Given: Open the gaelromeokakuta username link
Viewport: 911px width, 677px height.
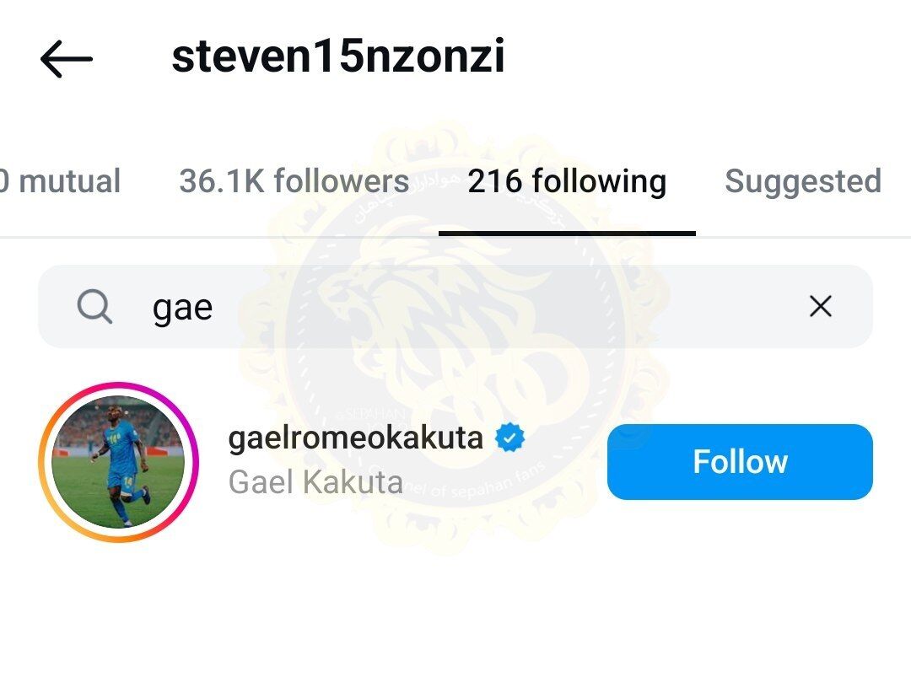Looking at the screenshot, I should [355, 438].
